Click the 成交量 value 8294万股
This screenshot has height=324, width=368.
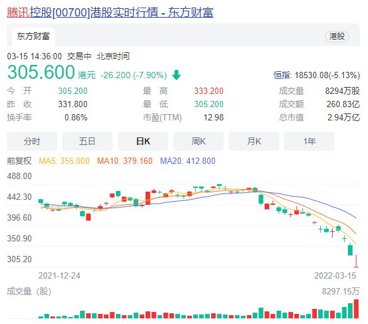[342, 91]
